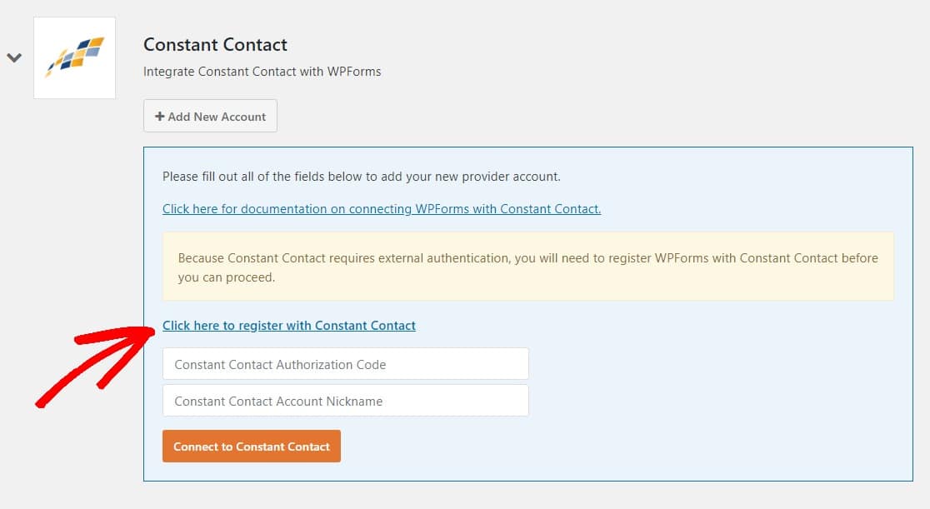Select the Constant Contact section heading
Screen dimensions: 930x509
click(x=215, y=44)
